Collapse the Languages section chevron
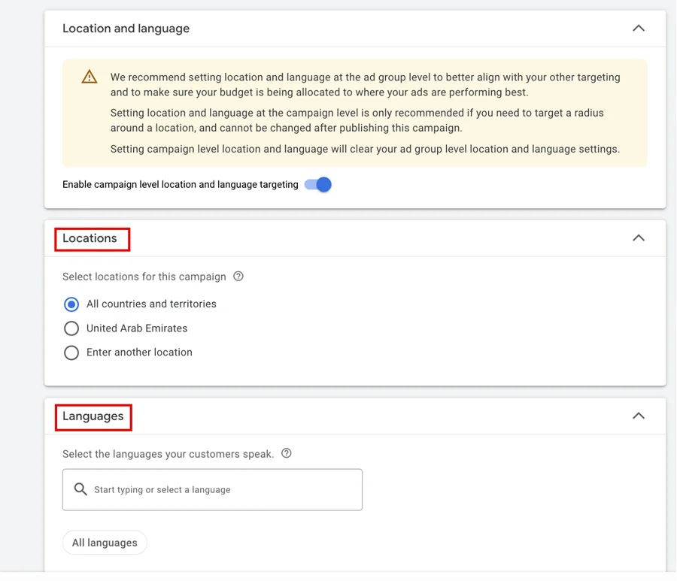This screenshot has width=677, height=581. [639, 416]
